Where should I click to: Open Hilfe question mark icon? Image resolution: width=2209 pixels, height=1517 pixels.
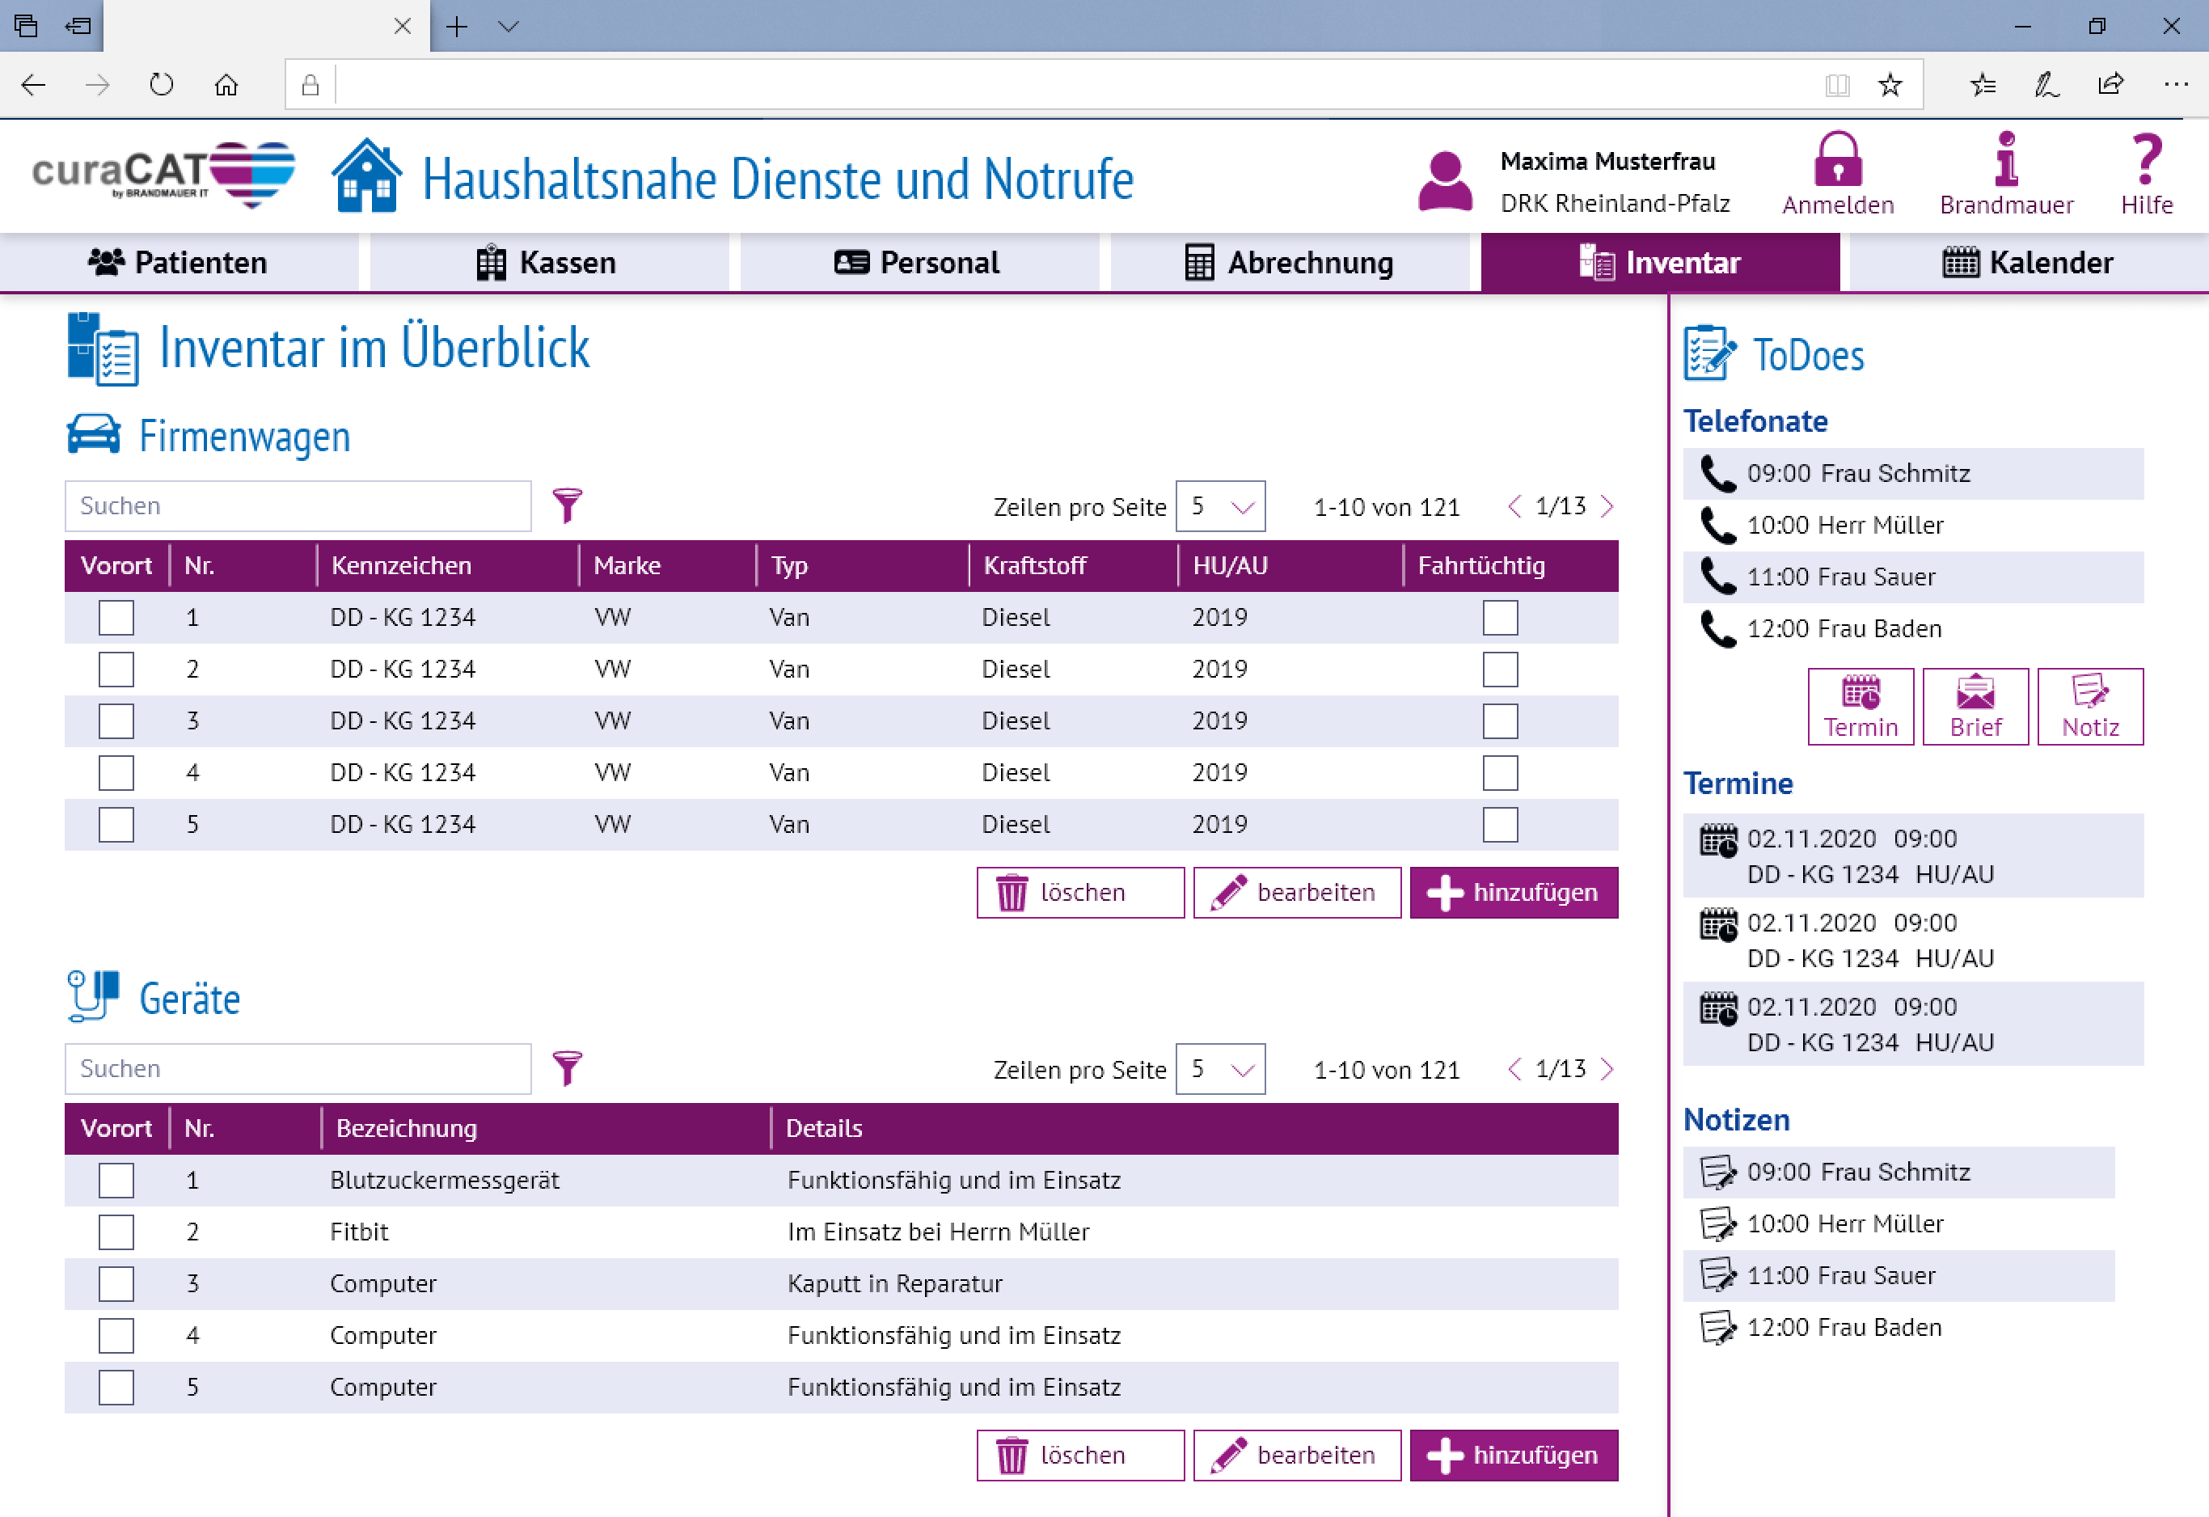coord(2146,158)
